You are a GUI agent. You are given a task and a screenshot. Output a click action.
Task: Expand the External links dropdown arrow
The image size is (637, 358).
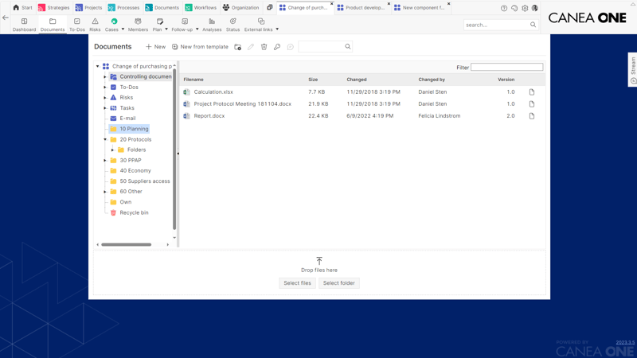point(277,29)
